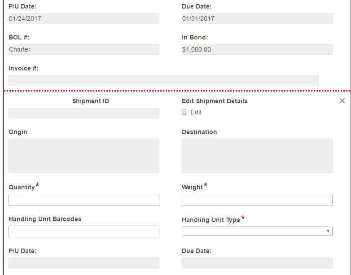The width and height of the screenshot is (351, 275).
Task: Click the empty Due Date field at bottom
Action: pos(257,263)
